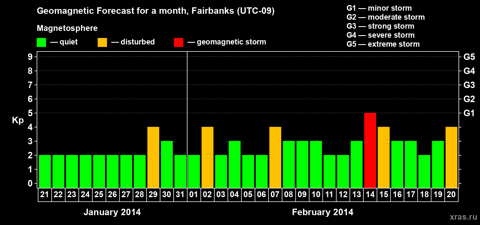
Task: Click the G1 minor storm legend line
Action: pos(379,8)
